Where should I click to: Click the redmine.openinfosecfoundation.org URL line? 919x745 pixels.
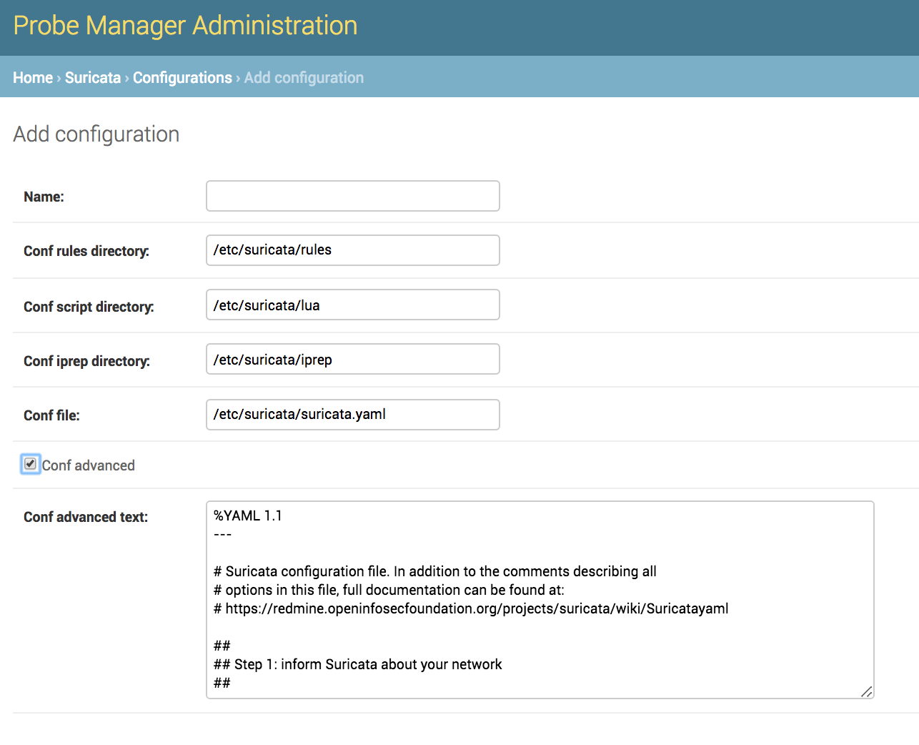point(471,608)
